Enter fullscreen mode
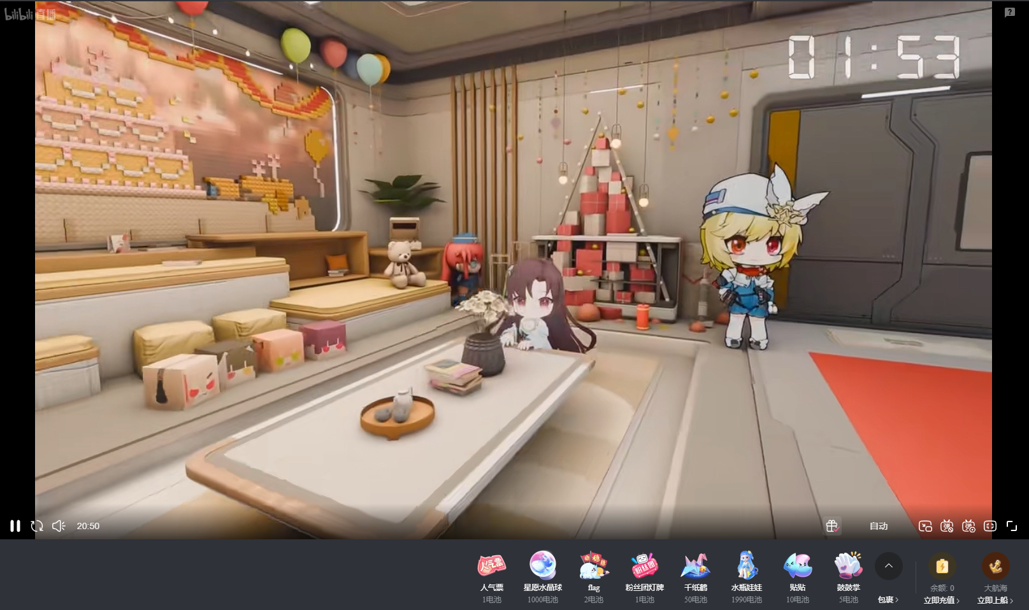This screenshot has width=1029, height=610. coord(1012,526)
